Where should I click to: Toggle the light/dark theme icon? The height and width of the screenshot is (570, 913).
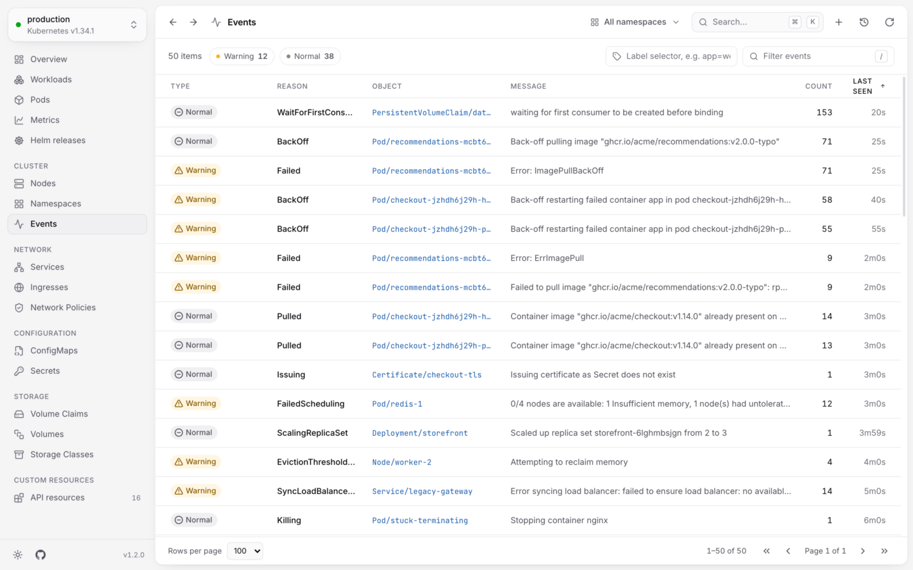(18, 555)
